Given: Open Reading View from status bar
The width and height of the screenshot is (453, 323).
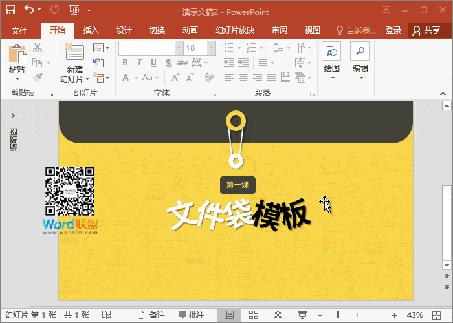Looking at the screenshot, I should click(278, 315).
